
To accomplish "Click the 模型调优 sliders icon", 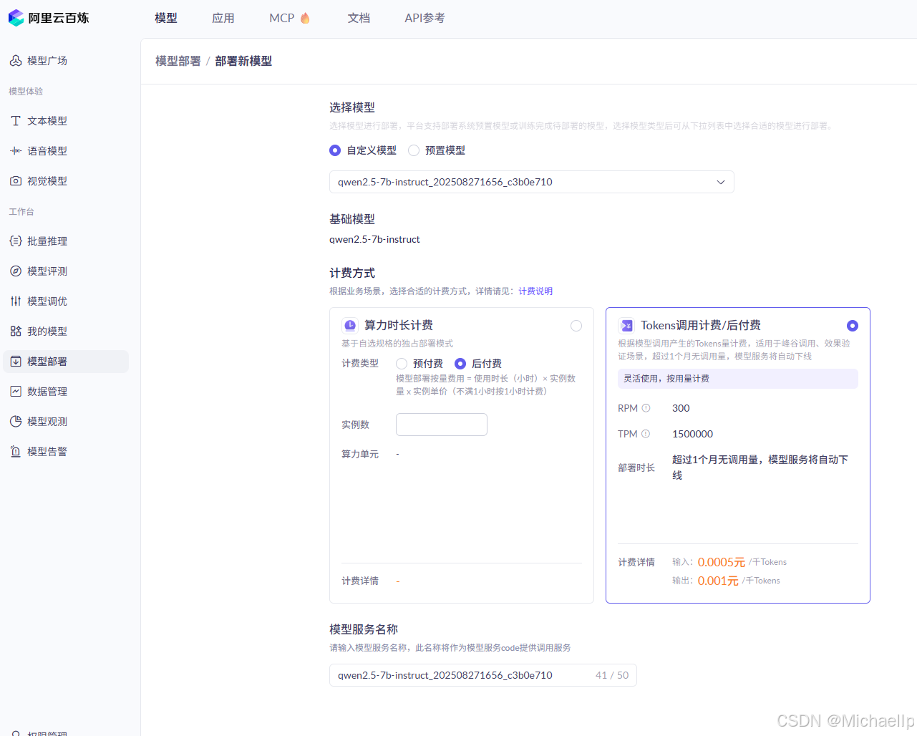I will click(x=16, y=301).
